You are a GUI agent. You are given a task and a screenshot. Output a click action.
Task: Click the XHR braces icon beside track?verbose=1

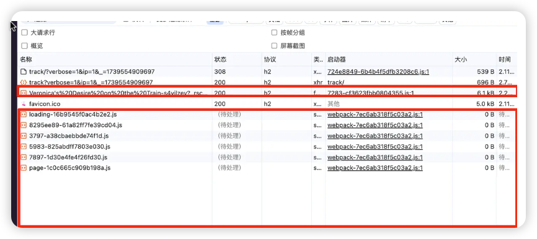pos(24,82)
